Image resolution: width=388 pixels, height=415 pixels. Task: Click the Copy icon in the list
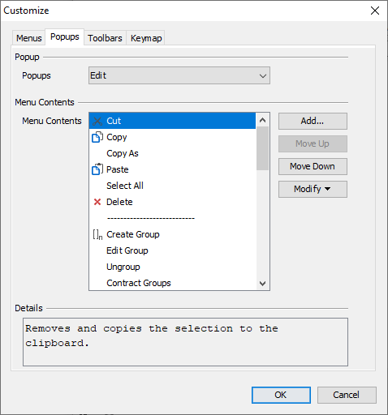(x=97, y=137)
